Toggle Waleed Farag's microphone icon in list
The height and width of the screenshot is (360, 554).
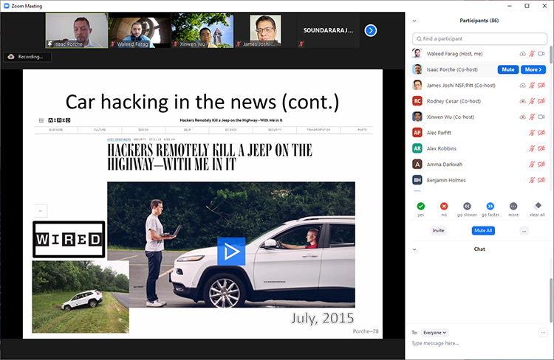click(532, 54)
